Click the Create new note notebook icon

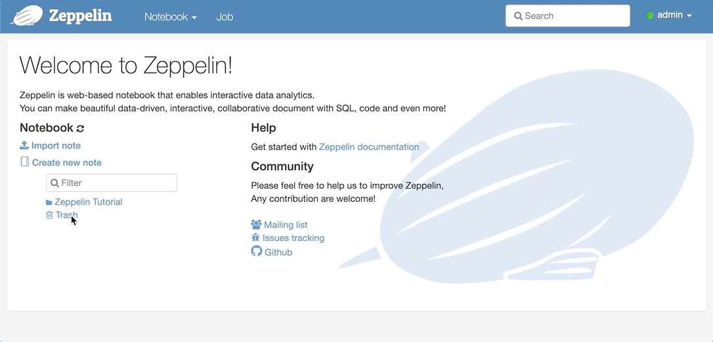(24, 162)
